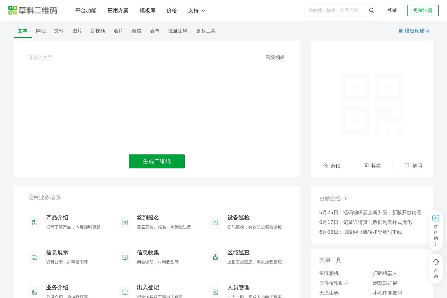Open the 更多工具 tab

[x=206, y=31]
